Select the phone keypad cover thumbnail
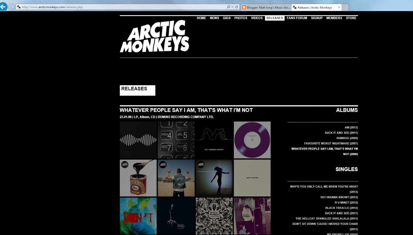413x235 pixels. click(176, 140)
